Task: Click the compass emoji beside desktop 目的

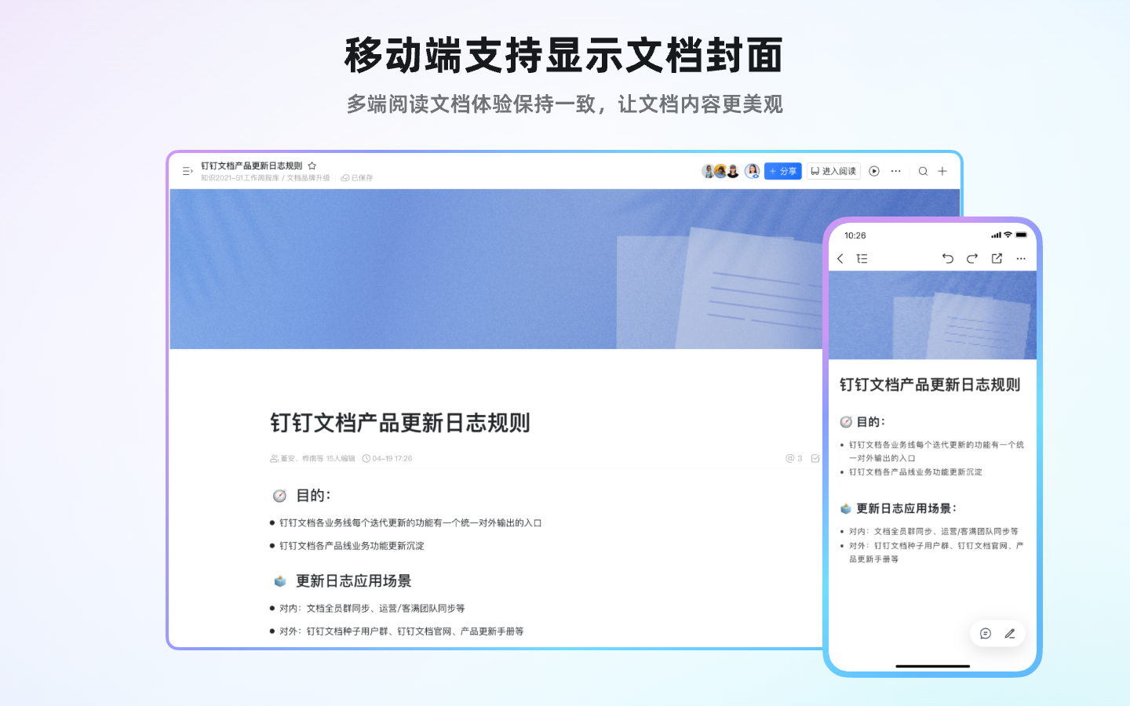Action: click(x=279, y=496)
